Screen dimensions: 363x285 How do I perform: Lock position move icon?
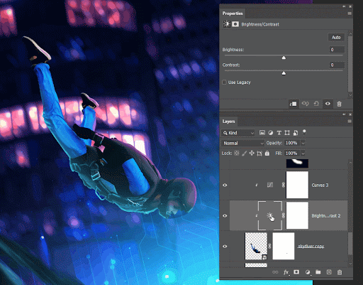tap(252, 154)
